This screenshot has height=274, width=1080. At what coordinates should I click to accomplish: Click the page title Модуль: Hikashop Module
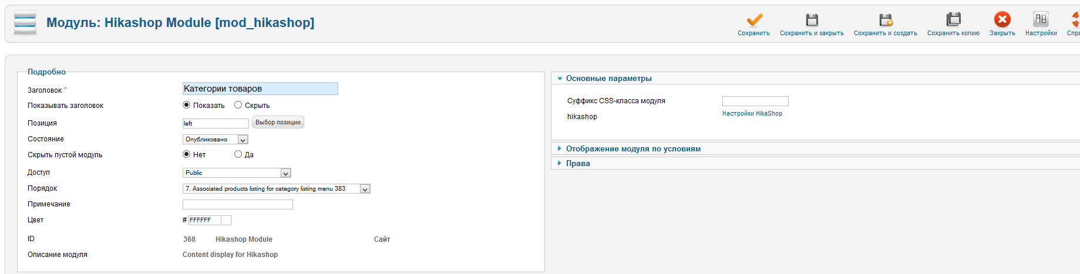coord(180,23)
